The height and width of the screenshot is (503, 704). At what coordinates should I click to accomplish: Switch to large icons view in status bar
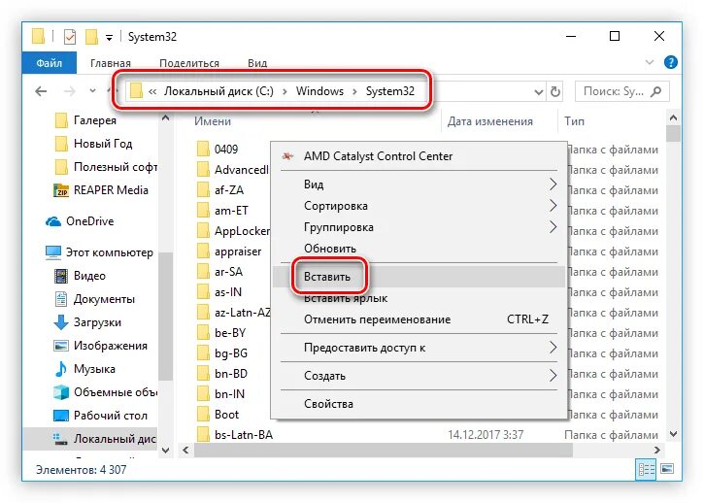(667, 470)
